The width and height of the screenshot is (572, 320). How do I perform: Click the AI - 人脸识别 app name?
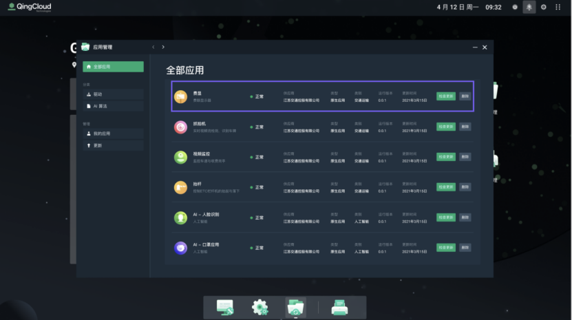coord(206,215)
